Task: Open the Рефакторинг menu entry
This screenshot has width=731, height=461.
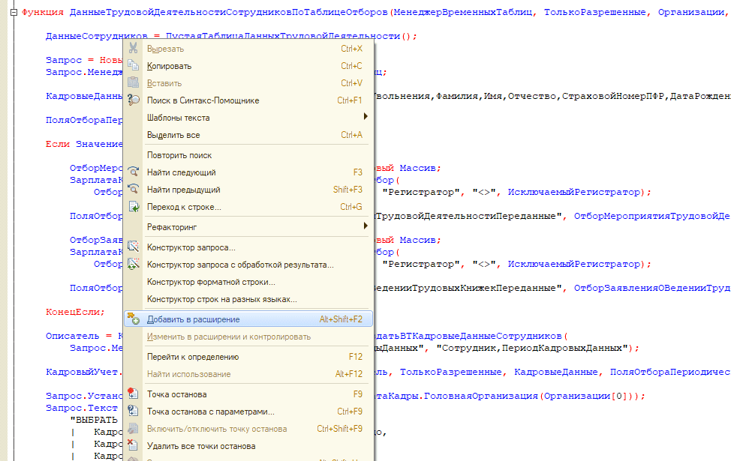Action: click(248, 227)
